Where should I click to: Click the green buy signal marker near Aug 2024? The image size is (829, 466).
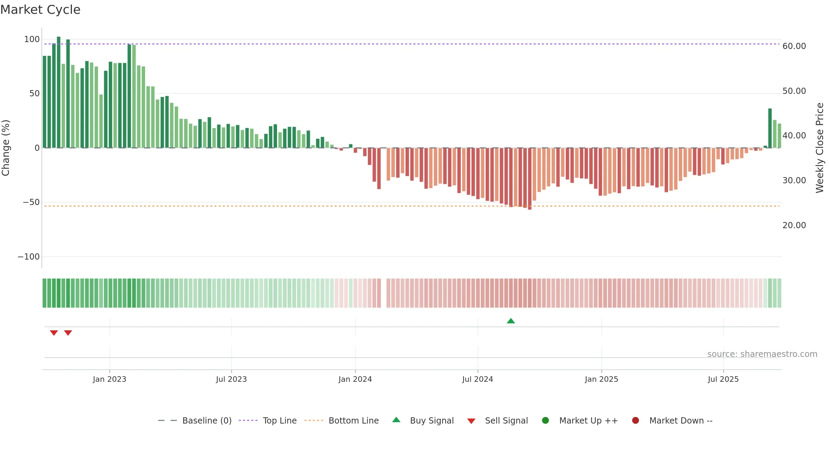click(x=511, y=321)
